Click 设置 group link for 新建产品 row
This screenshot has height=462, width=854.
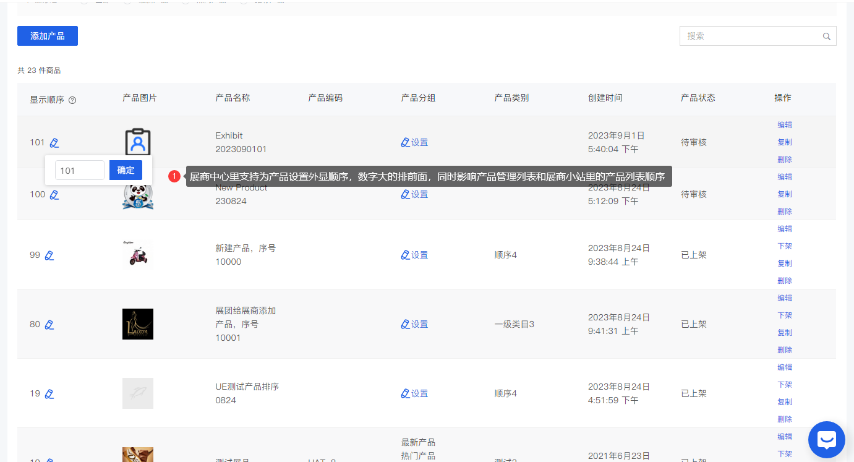(414, 255)
